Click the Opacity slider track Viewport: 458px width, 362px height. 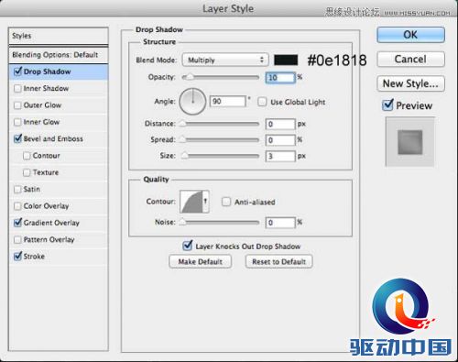(221, 77)
